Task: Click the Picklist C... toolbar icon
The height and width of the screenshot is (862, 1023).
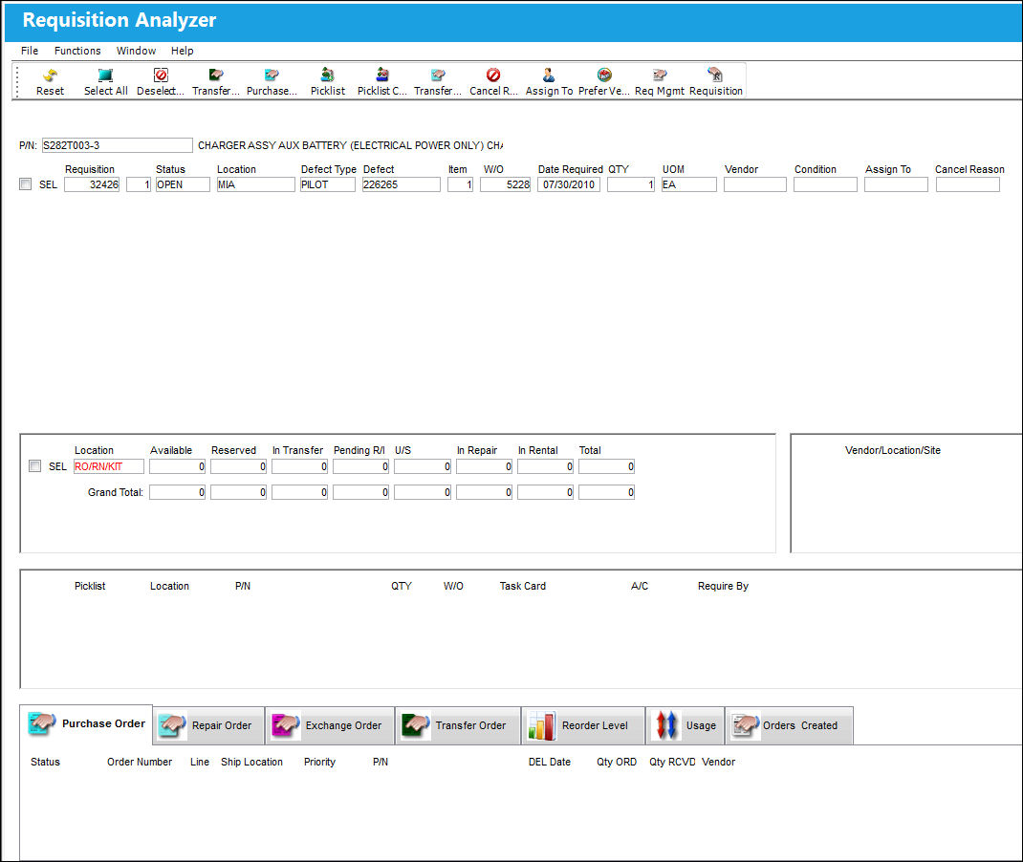Action: [382, 75]
